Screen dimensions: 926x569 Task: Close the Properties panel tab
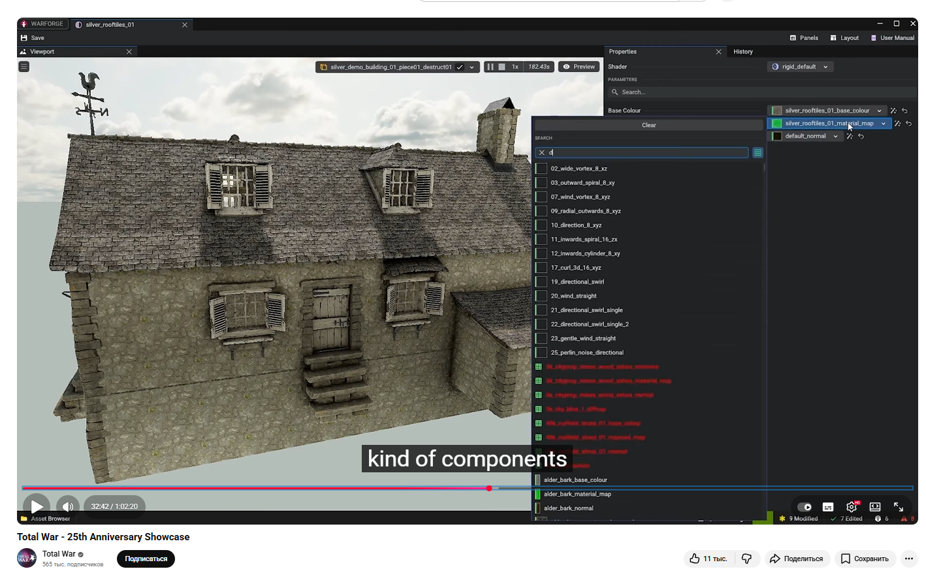click(719, 52)
